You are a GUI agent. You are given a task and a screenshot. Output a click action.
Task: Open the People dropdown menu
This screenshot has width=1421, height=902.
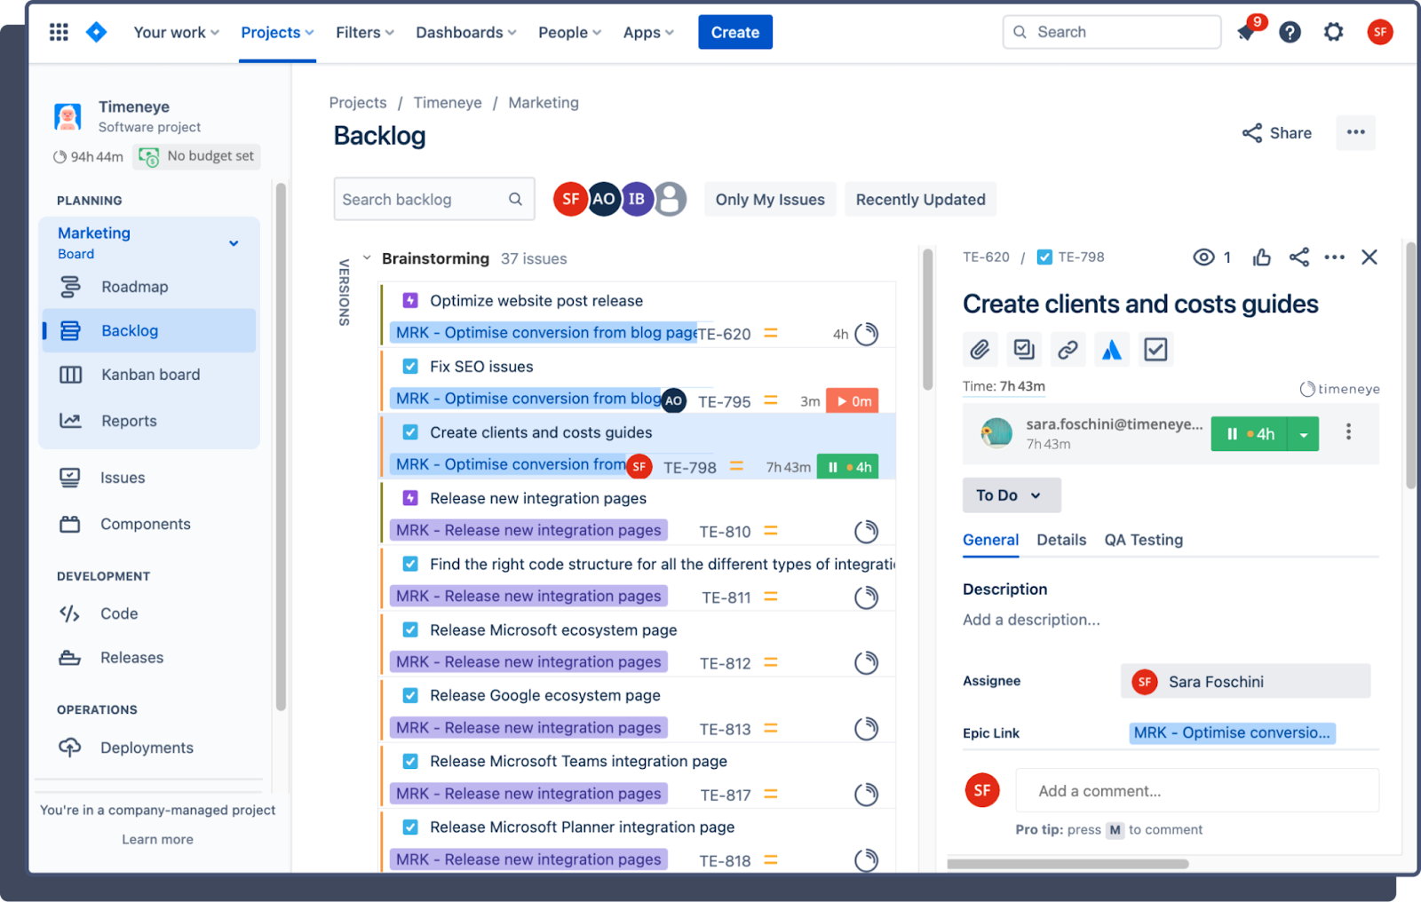569,32
